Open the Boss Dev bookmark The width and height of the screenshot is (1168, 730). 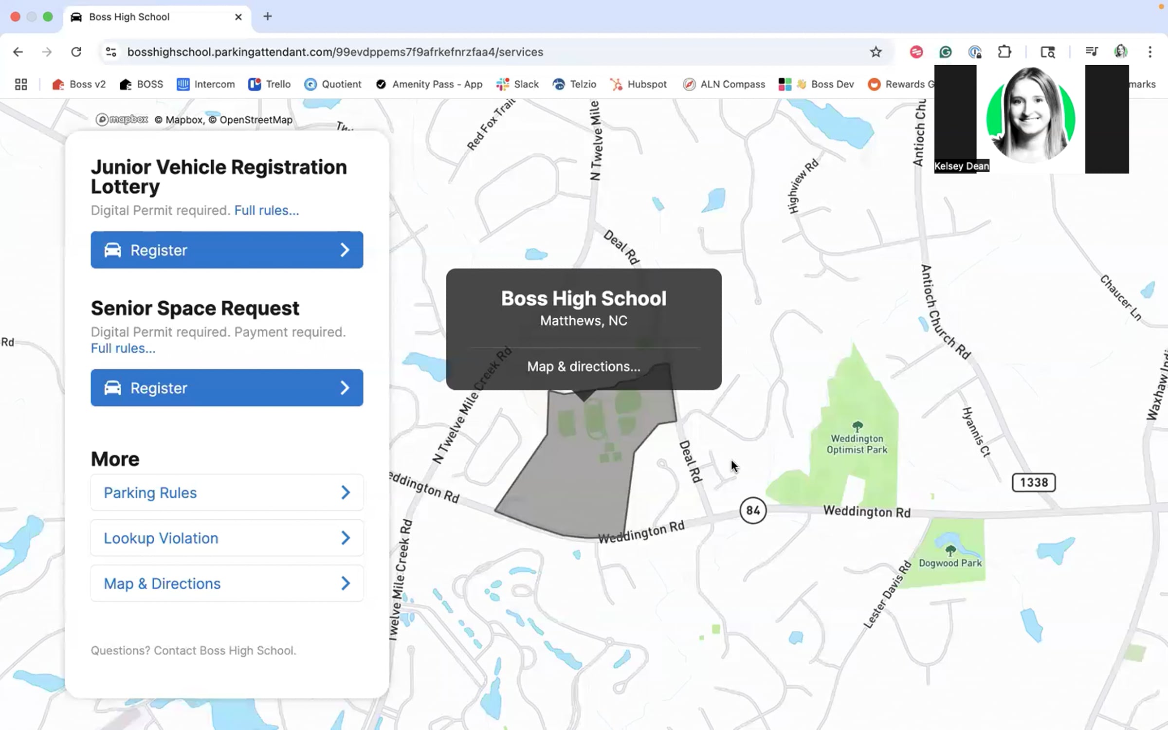[x=816, y=84]
